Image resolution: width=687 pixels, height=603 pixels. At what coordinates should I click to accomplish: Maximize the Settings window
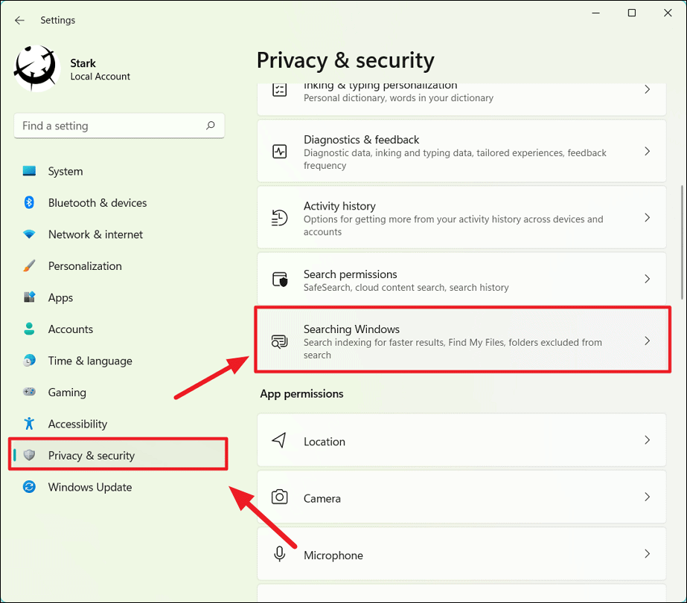tap(632, 13)
